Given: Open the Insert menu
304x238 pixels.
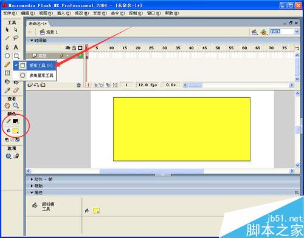Looking at the screenshot, I should [64, 13].
